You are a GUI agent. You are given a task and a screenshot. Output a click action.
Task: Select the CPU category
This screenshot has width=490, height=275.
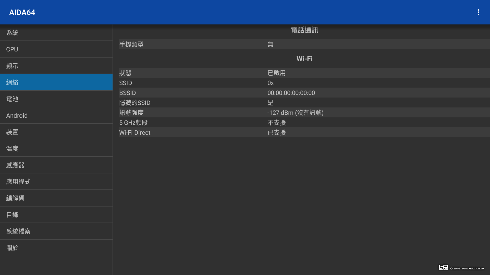tap(56, 49)
